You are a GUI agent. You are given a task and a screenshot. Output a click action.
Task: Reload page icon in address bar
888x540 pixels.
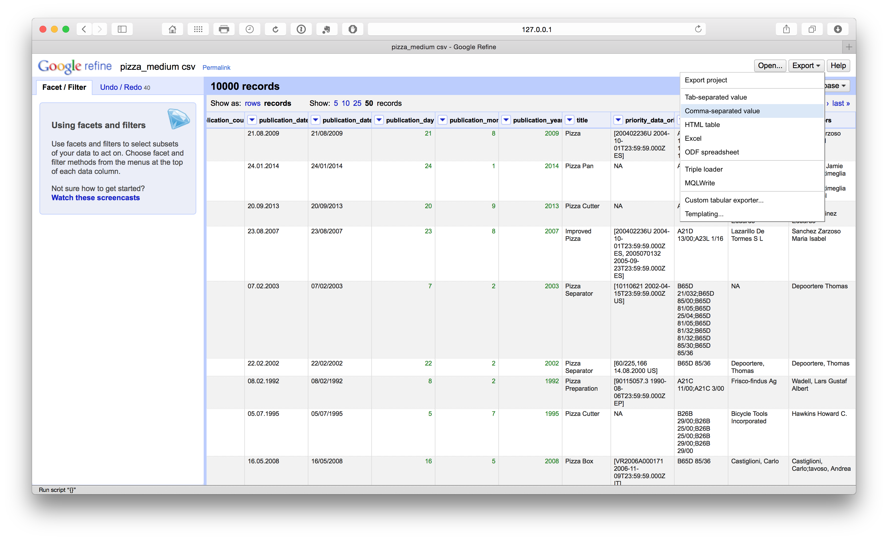click(698, 29)
